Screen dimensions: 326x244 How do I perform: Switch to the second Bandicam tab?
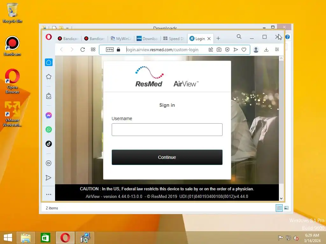pos(94,38)
